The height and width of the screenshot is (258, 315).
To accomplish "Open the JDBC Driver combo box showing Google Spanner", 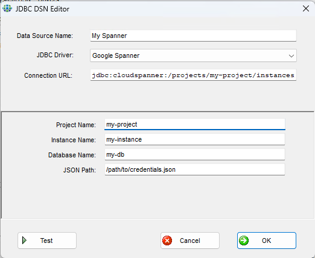I will [x=193, y=55].
